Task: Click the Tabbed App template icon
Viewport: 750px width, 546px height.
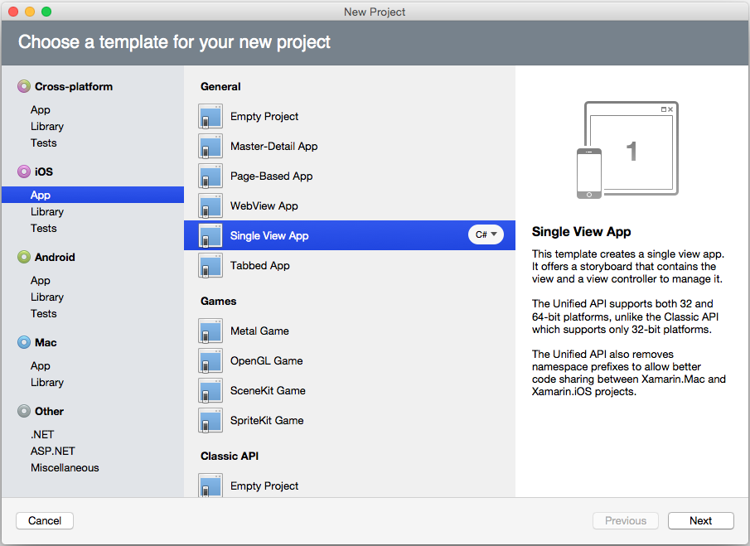Action: click(210, 265)
